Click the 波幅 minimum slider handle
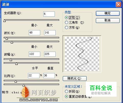The height and width of the screenshot is (103, 123). (x=11, y=60)
